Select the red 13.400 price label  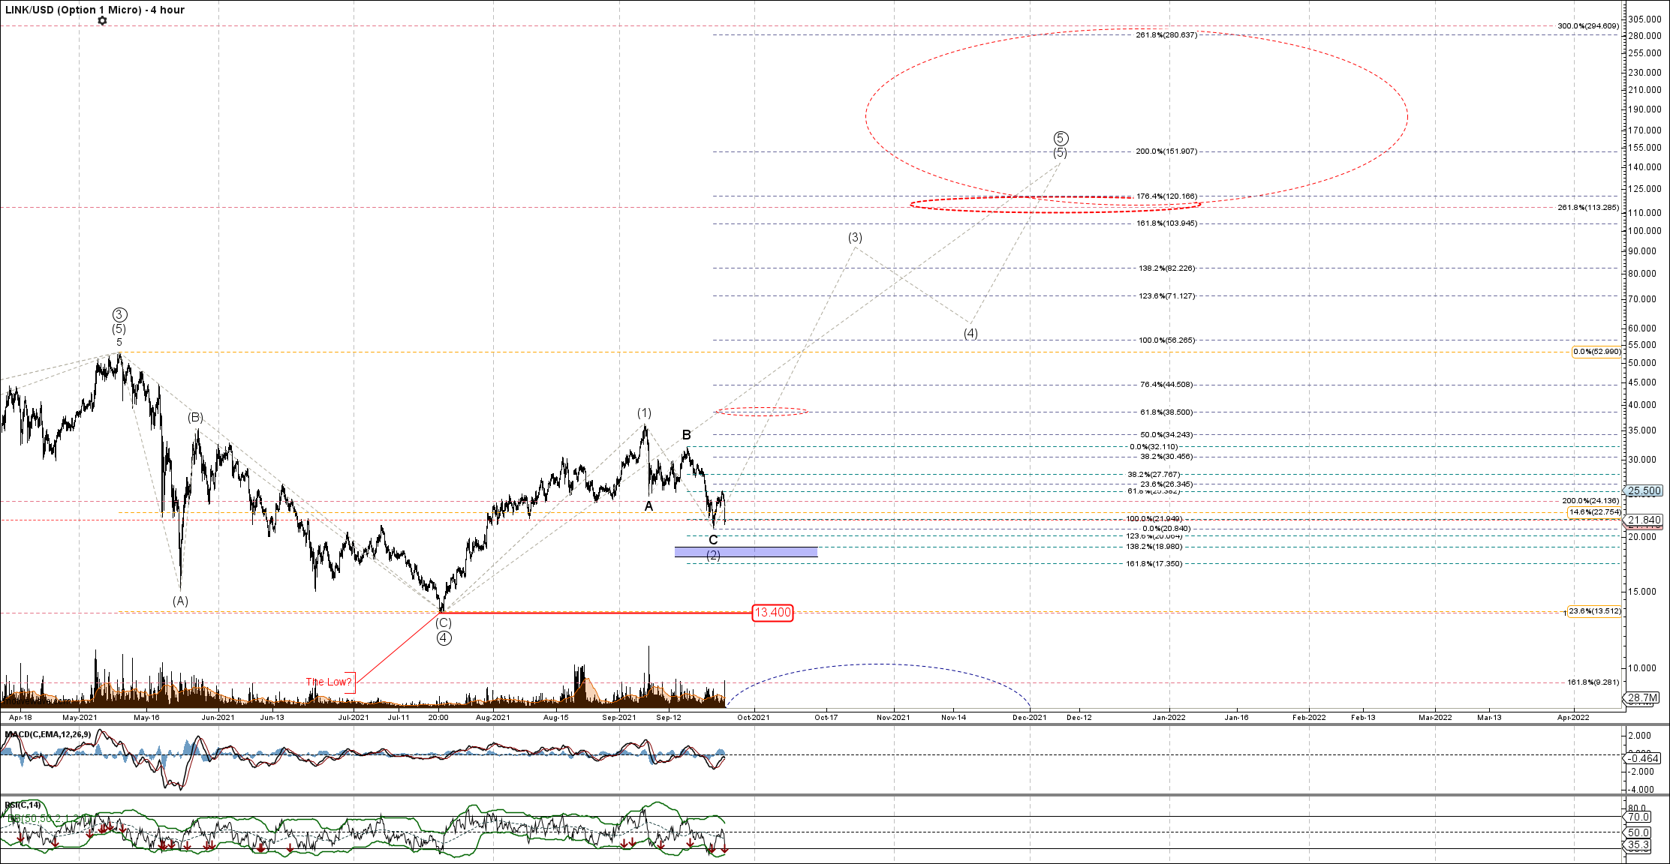click(772, 613)
